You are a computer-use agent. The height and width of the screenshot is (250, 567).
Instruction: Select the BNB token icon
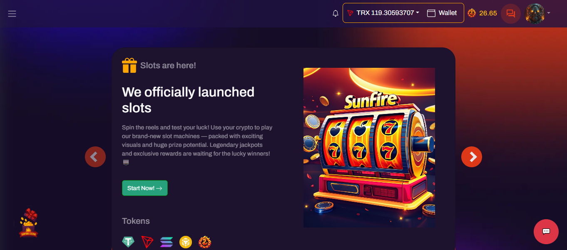tap(186, 242)
